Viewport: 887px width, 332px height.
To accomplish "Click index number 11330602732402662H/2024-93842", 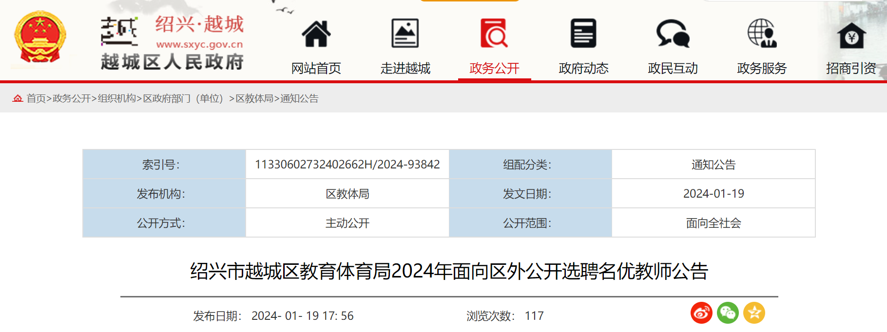I will click(x=347, y=165).
